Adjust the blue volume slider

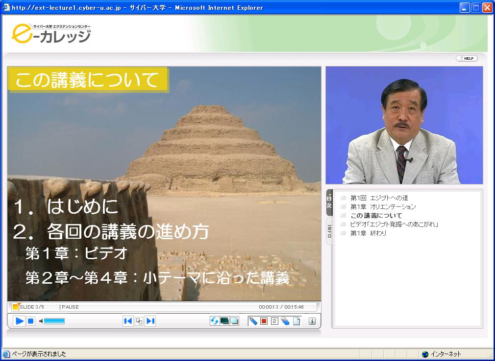[x=53, y=320]
